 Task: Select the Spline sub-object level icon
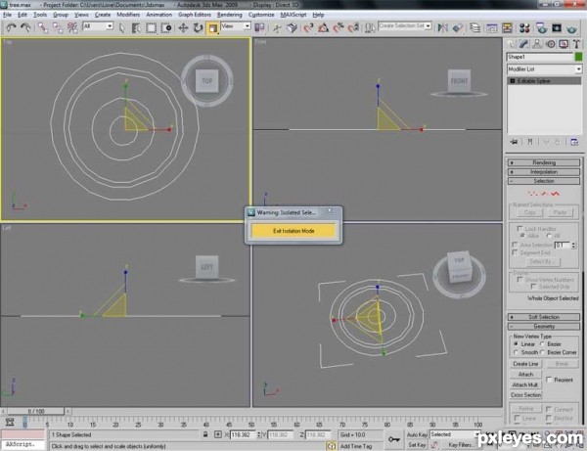pyautogui.click(x=555, y=194)
